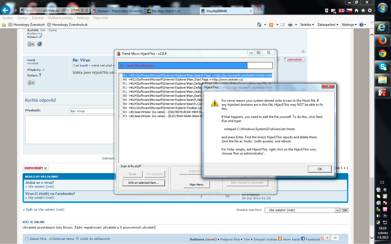Check the R0 HKCU Start Page seznam.cz entry
The image size is (391, 244).
(121, 80)
